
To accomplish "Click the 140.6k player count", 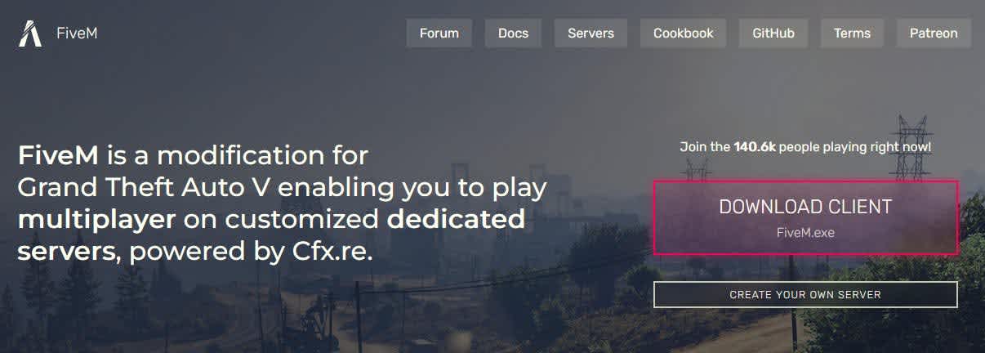I will click(x=755, y=147).
